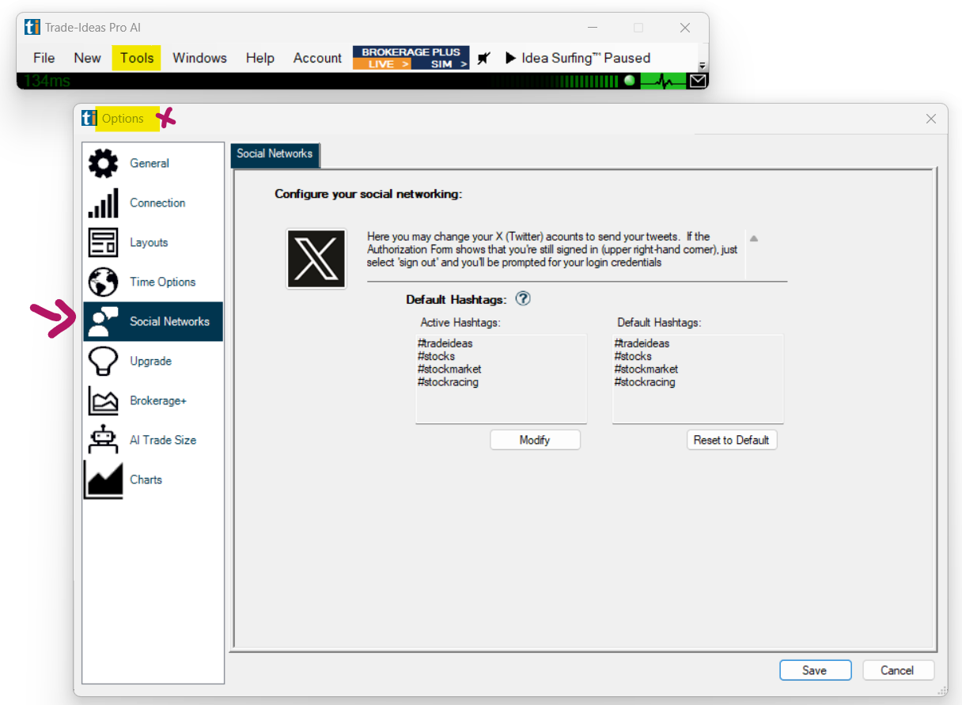Open the Windows menu
This screenshot has height=705, width=962.
pyautogui.click(x=199, y=58)
